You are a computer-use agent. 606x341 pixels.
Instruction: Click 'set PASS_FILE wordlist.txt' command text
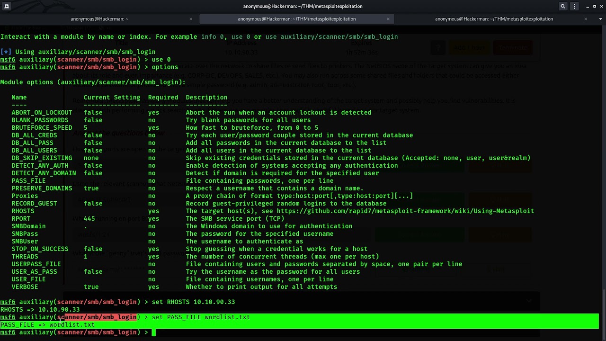(x=201, y=317)
